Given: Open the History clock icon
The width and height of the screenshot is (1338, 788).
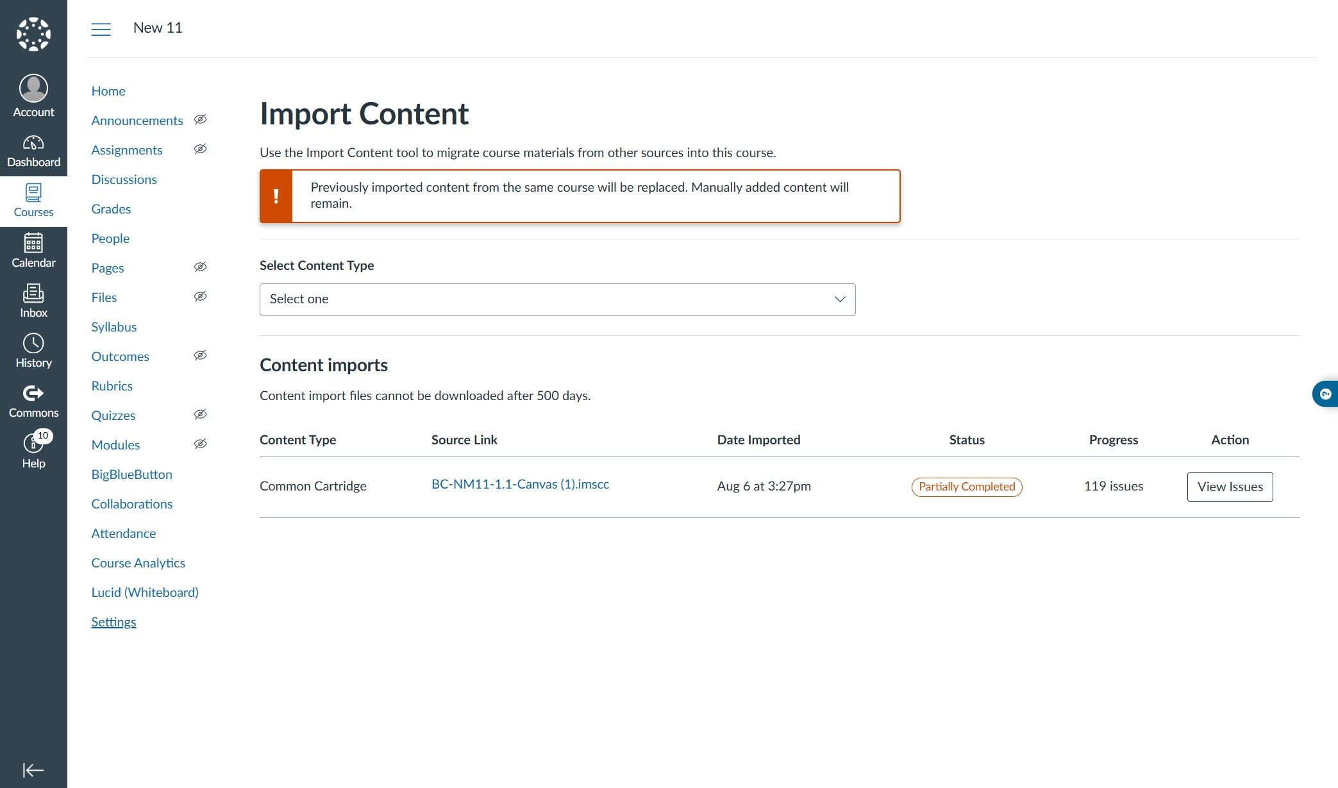Looking at the screenshot, I should 33,351.
